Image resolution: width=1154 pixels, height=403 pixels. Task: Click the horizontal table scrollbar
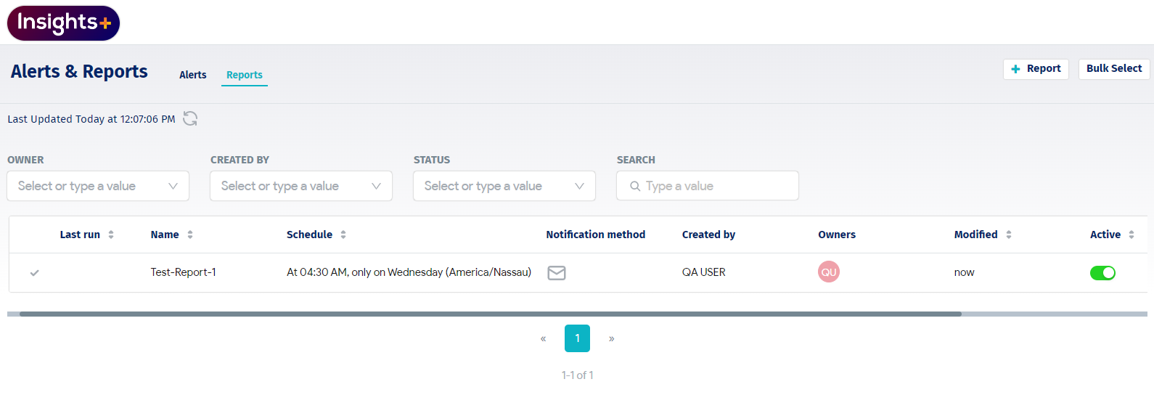tap(490, 314)
